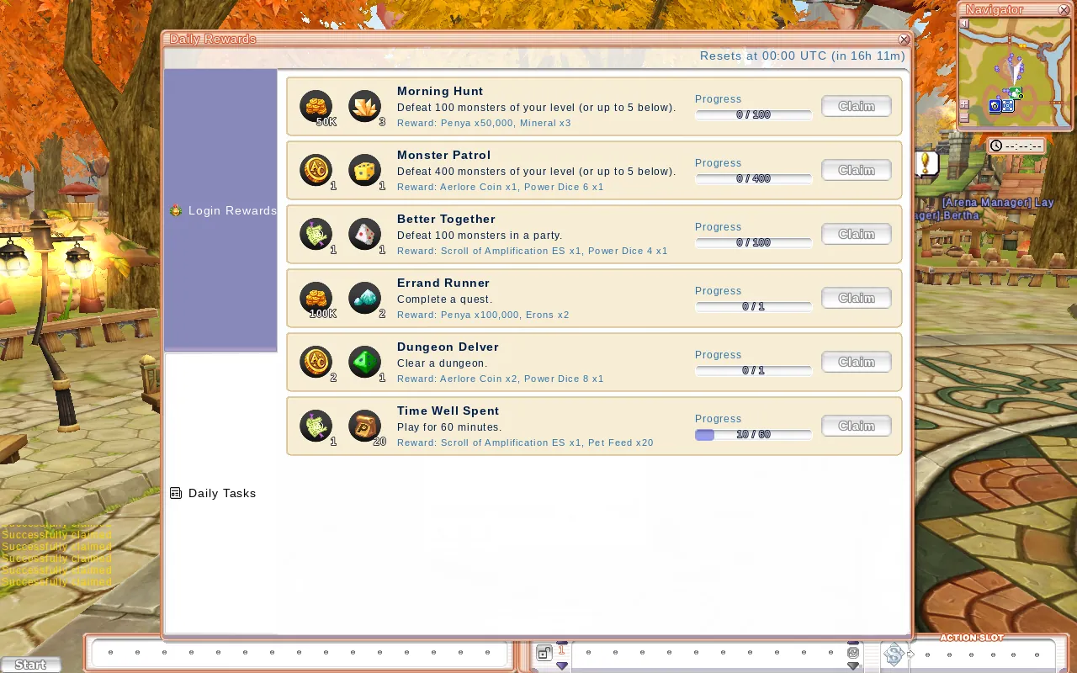The image size is (1077, 673).
Task: Zoom in the Navigator map with the plus button
Action: point(964,105)
